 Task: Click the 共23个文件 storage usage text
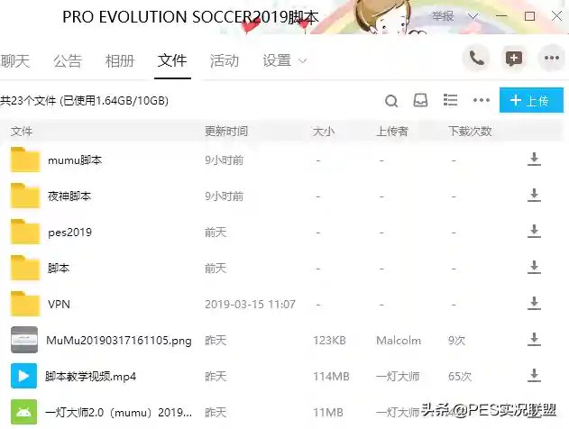pyautogui.click(x=84, y=100)
